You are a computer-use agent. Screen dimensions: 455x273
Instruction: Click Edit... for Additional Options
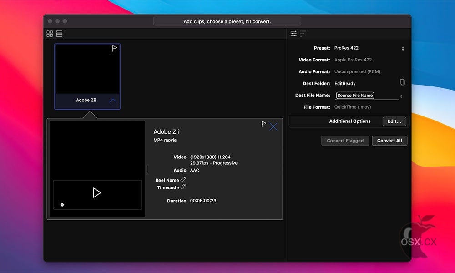point(394,121)
